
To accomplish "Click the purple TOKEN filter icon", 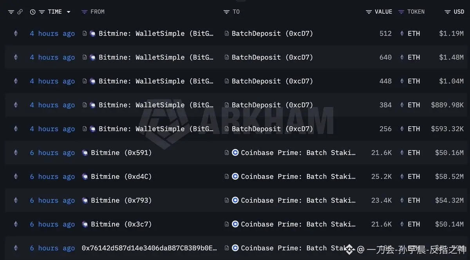I will pos(401,12).
